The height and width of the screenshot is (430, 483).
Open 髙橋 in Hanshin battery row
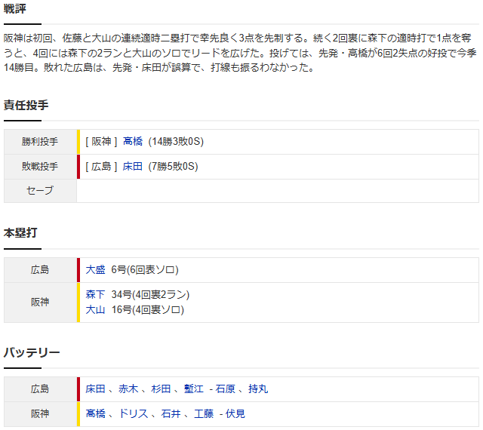click(96, 413)
